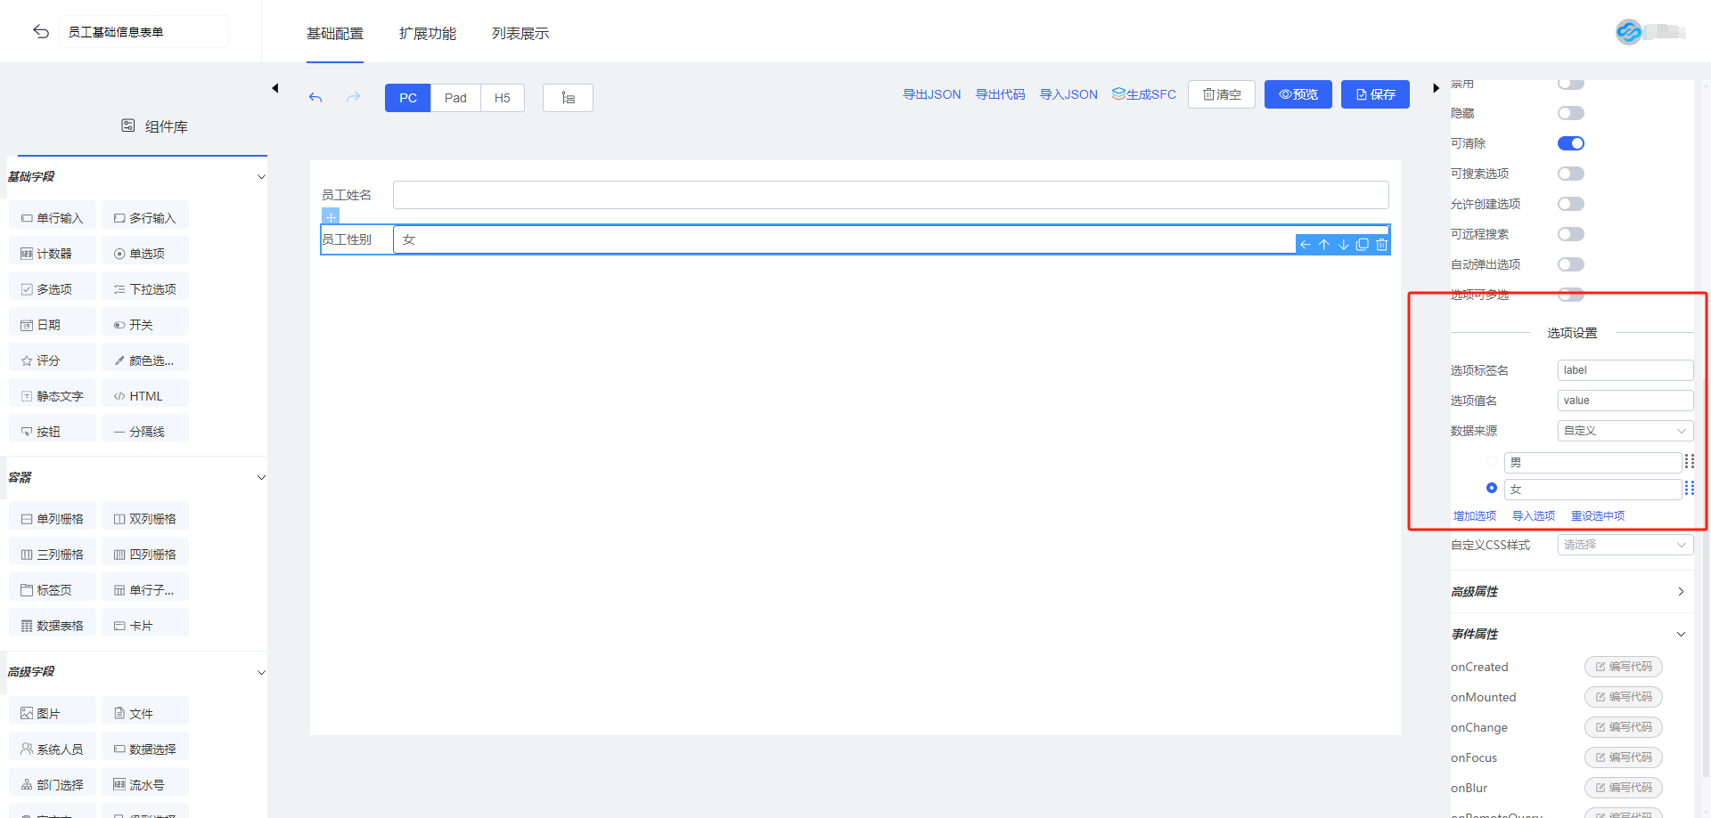Collapse left panel with triangle arrow
This screenshot has height=818, width=1711.
pyautogui.click(x=275, y=88)
